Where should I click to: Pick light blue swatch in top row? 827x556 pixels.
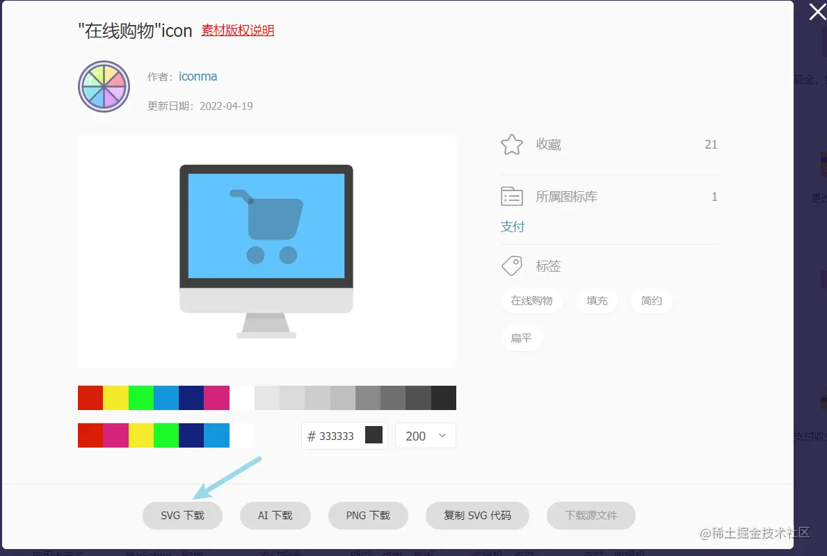(166, 398)
